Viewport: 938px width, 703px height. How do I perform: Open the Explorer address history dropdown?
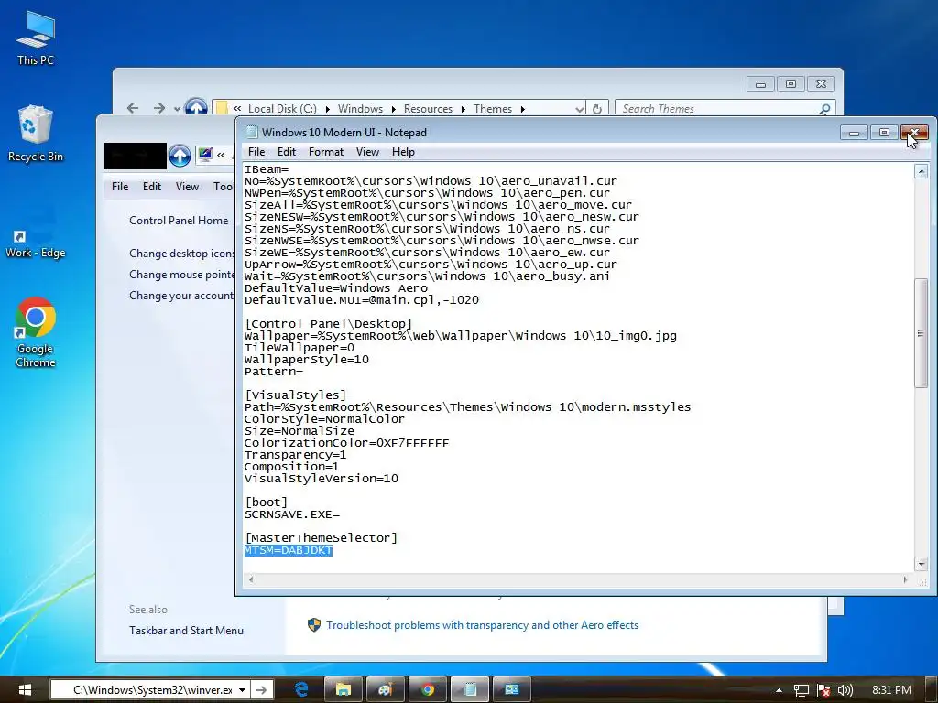(579, 109)
